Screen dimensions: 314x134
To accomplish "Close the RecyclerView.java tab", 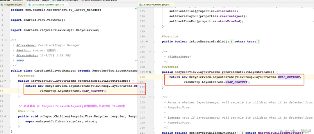I will click(24, 4).
